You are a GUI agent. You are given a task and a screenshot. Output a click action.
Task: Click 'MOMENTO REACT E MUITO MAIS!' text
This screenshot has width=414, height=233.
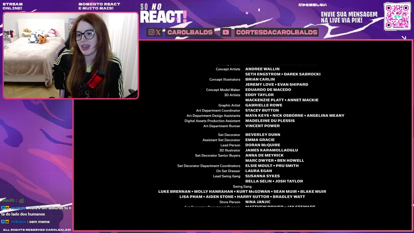point(99,6)
